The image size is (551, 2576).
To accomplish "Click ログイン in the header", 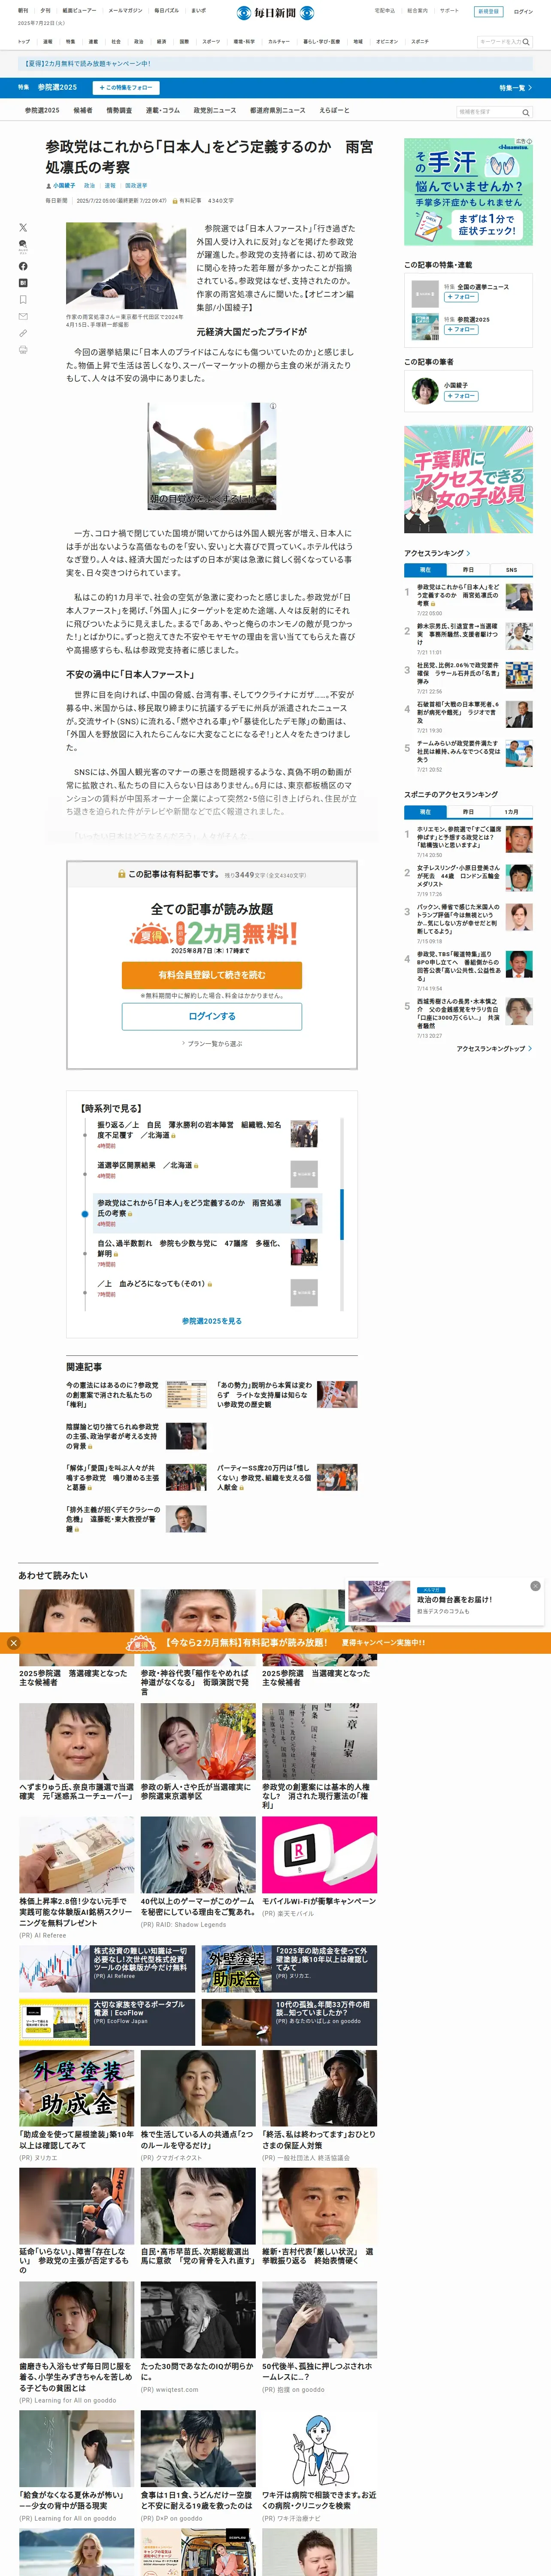I will click(523, 12).
